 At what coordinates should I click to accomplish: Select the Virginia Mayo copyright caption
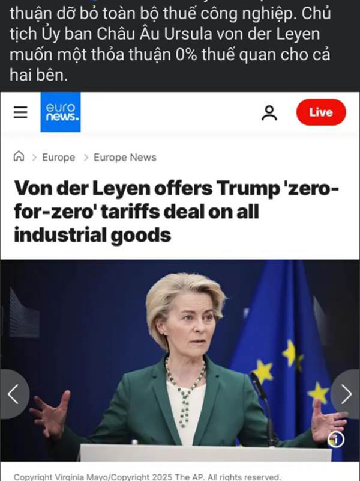(147, 477)
